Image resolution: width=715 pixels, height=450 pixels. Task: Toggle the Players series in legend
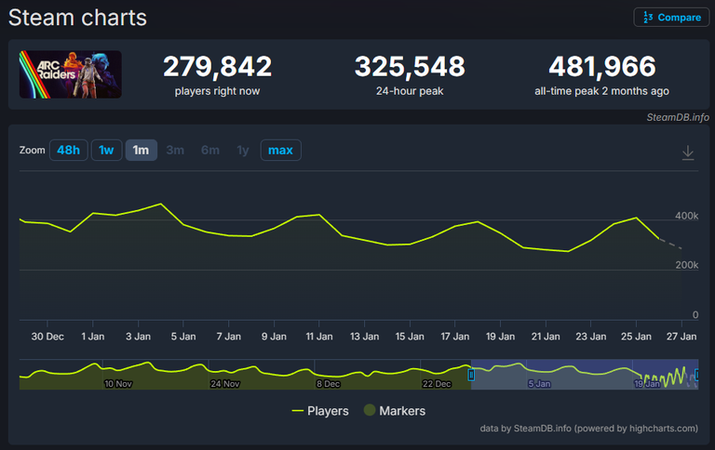point(328,410)
